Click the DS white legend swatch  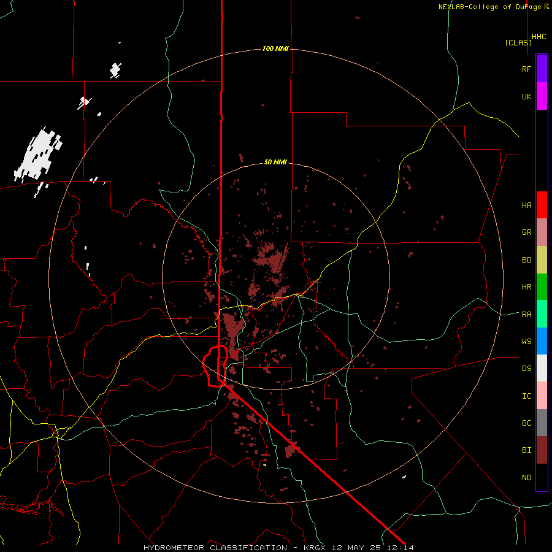click(542, 368)
